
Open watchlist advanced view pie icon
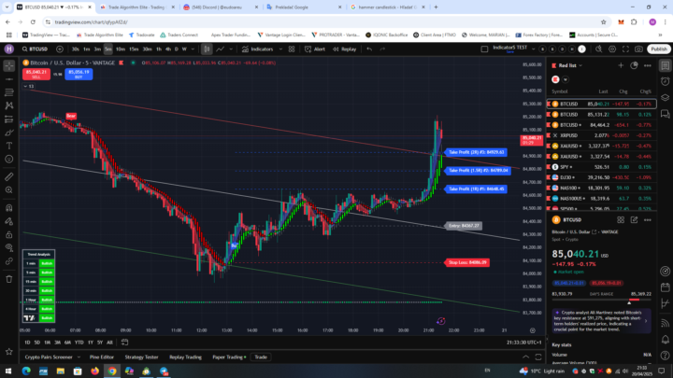point(634,65)
